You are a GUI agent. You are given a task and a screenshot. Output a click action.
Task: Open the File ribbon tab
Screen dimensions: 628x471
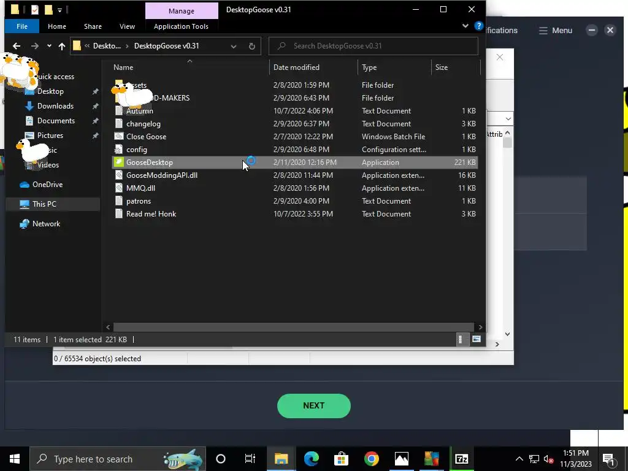tap(22, 26)
